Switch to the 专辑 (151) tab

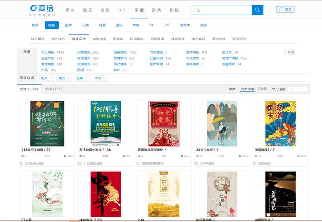tap(53, 89)
